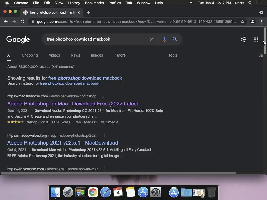
Task: Search instead for free photohop download macbook
Action: [69, 83]
